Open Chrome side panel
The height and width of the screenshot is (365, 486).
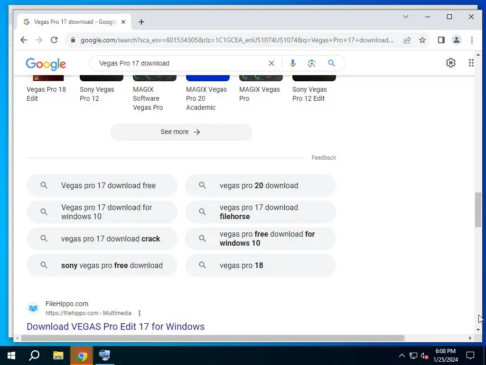pos(441,40)
